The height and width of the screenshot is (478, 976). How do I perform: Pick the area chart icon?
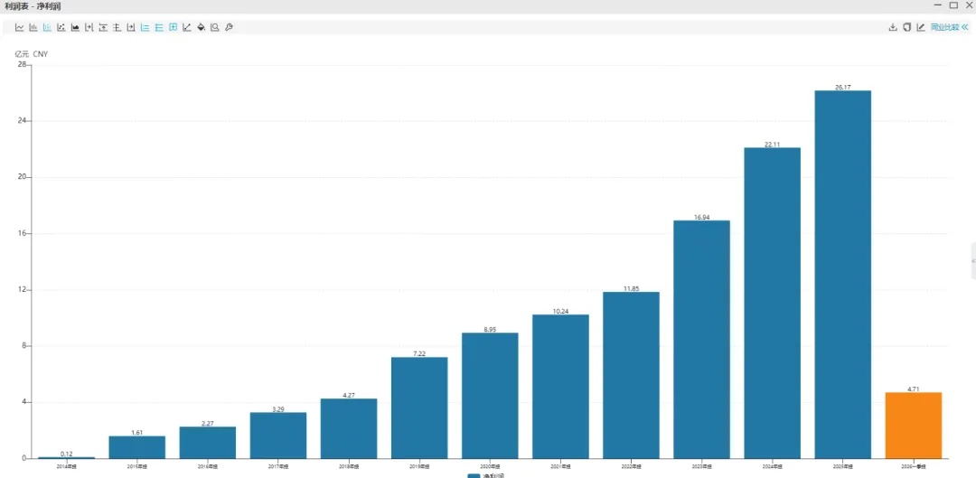(75, 27)
